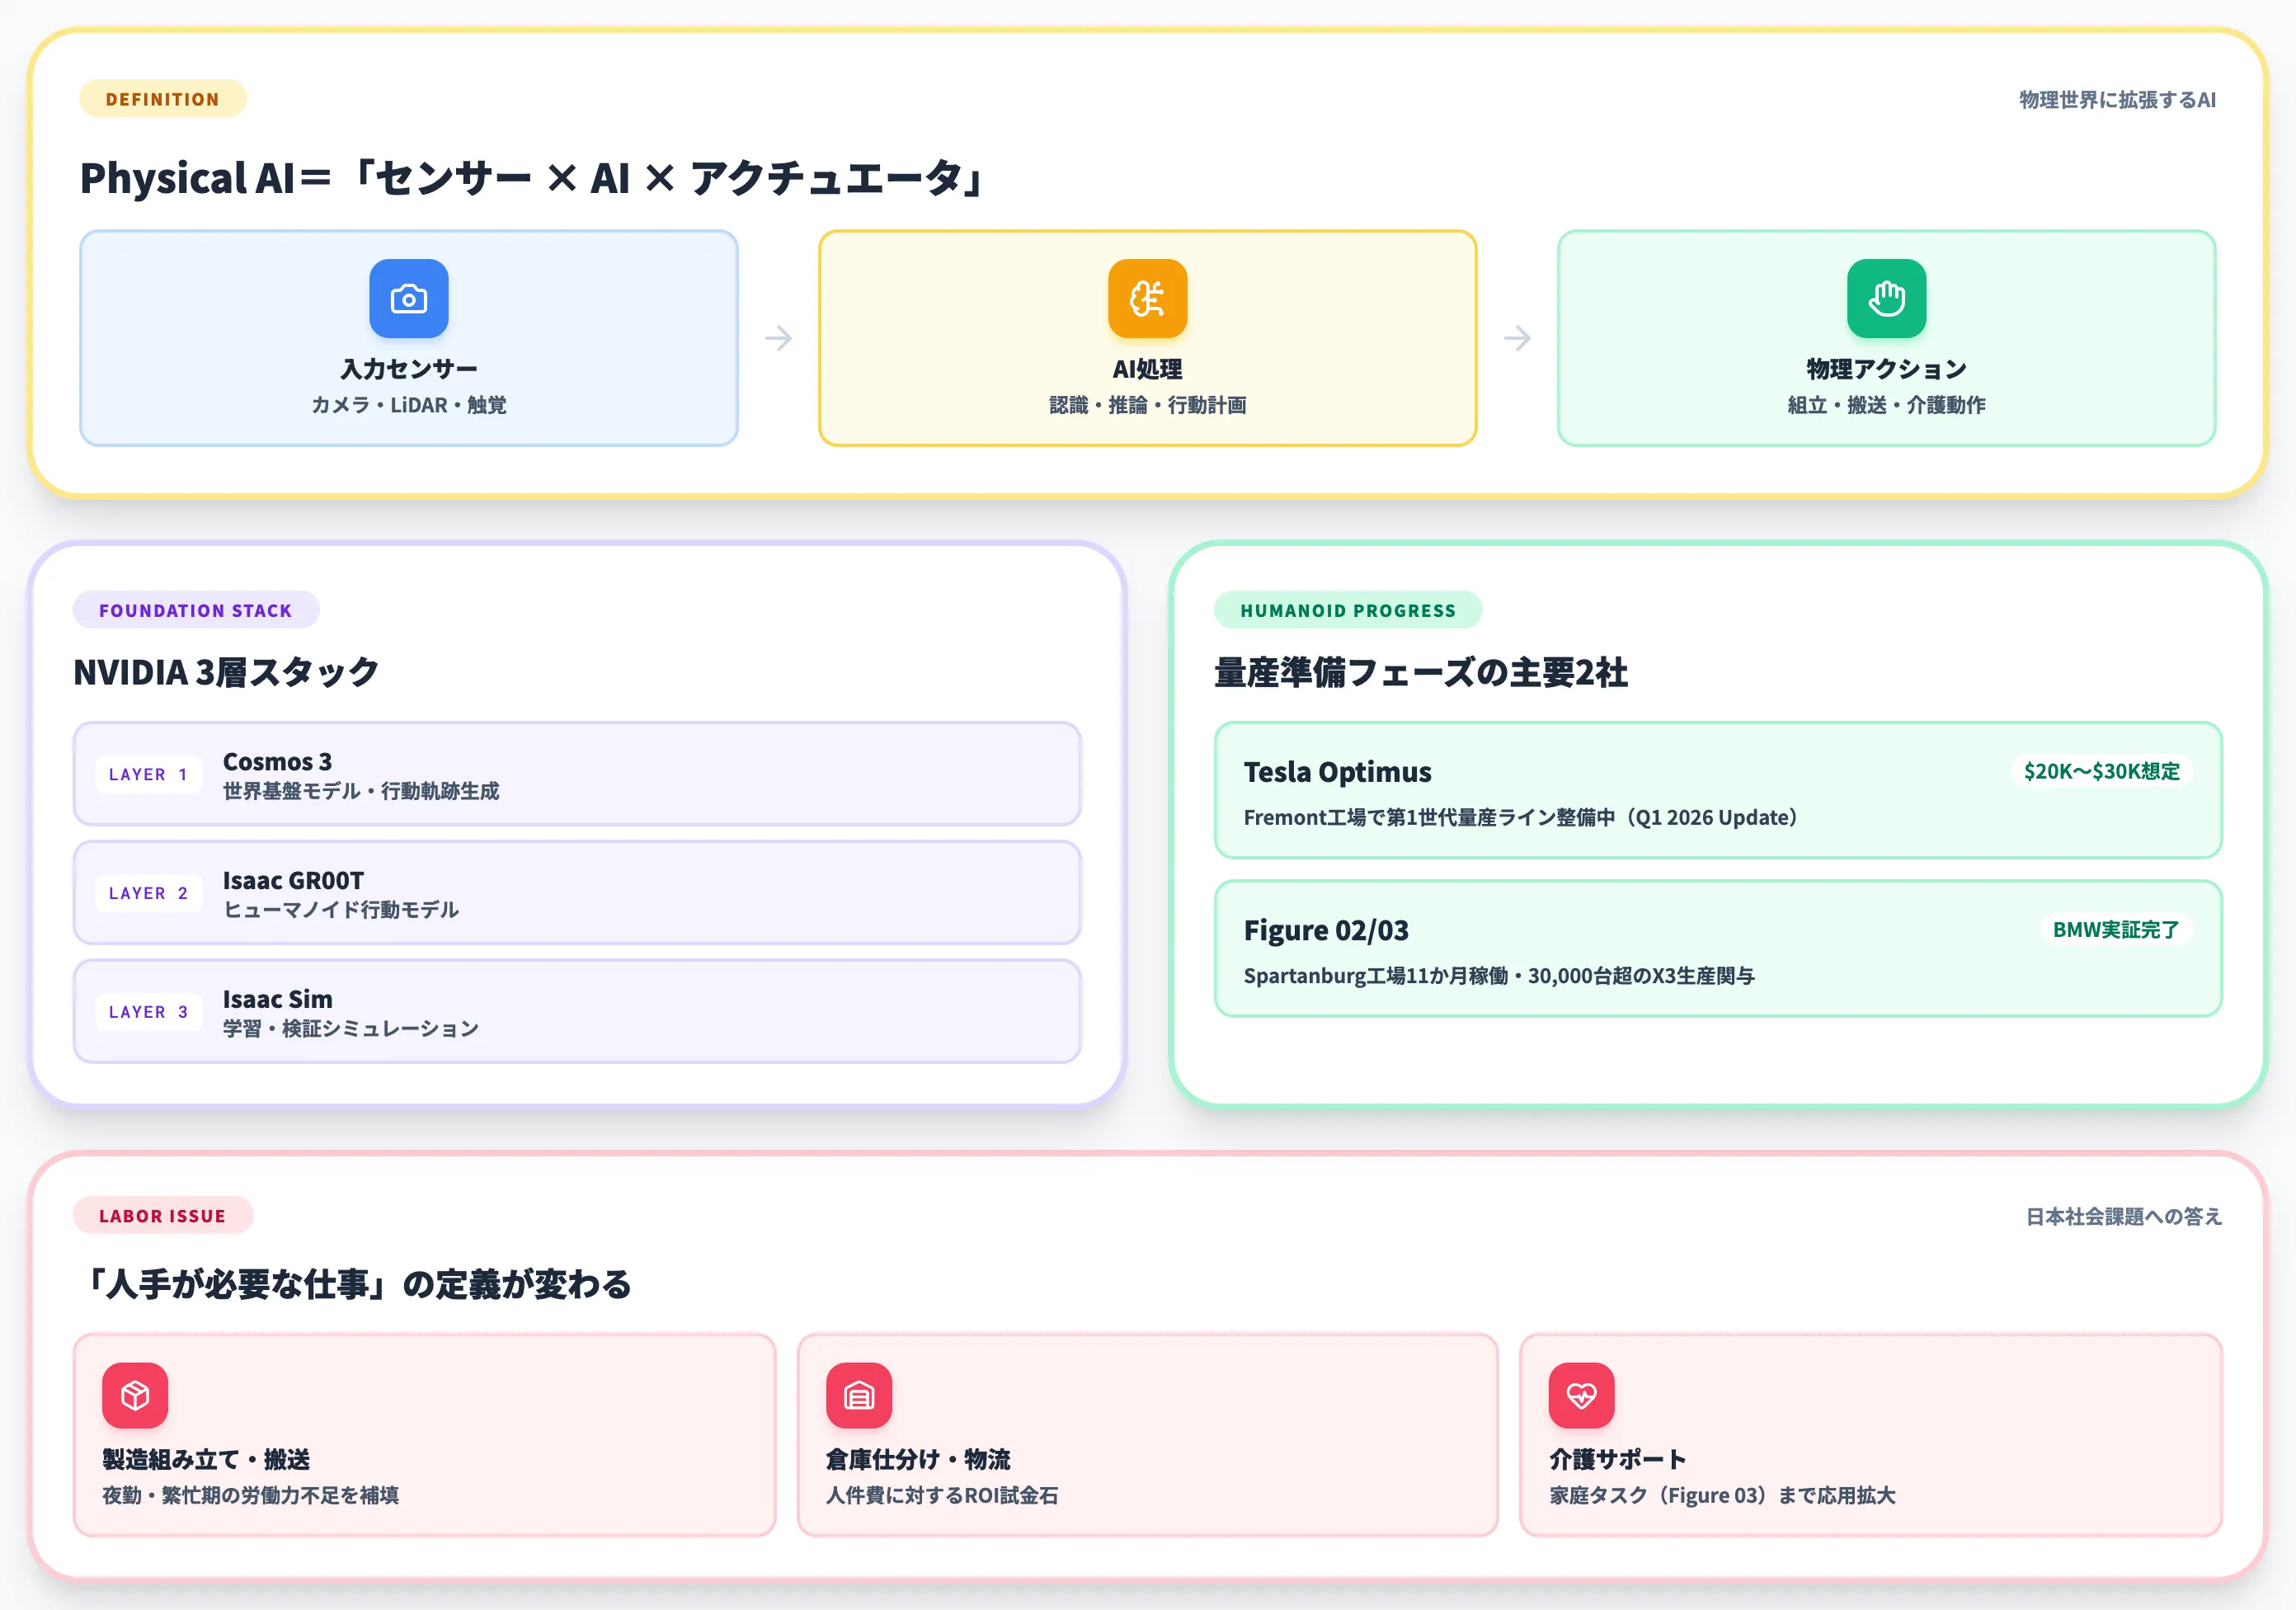Click the Isaac Sim title
Screen dimensions: 2296x1610
277,999
